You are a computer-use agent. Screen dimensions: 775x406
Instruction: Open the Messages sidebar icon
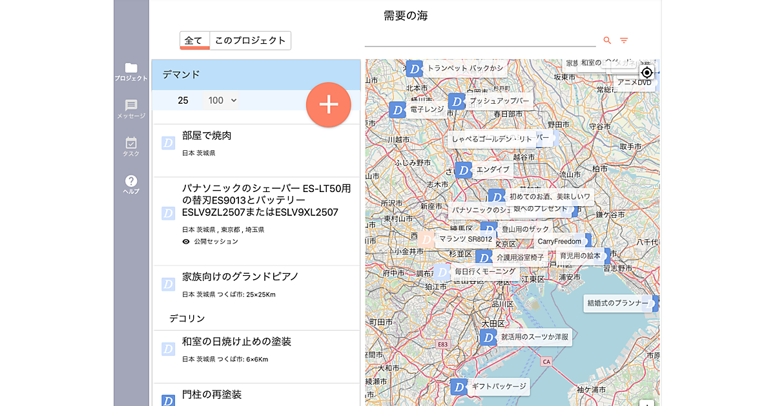[131, 109]
